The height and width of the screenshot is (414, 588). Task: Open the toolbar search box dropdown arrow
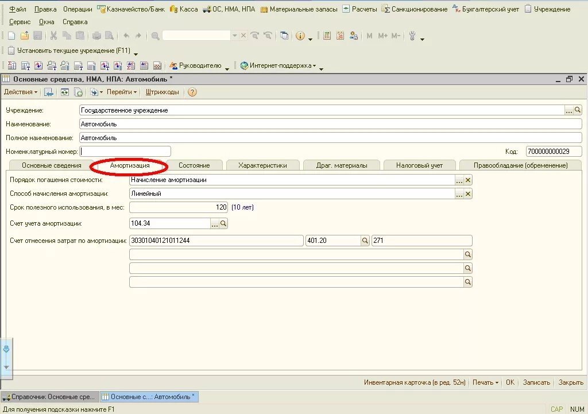[235, 36]
